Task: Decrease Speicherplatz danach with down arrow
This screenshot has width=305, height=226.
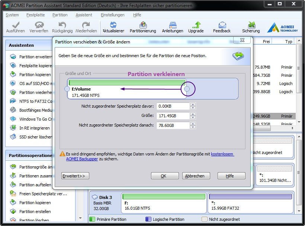Action: (x=193, y=127)
